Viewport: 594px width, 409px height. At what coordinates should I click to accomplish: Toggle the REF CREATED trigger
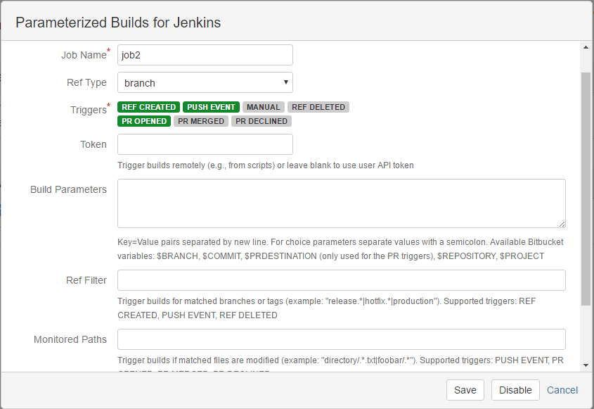(x=148, y=107)
